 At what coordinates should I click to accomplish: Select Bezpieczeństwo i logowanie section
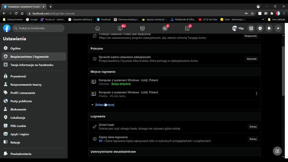pyautogui.click(x=34, y=57)
